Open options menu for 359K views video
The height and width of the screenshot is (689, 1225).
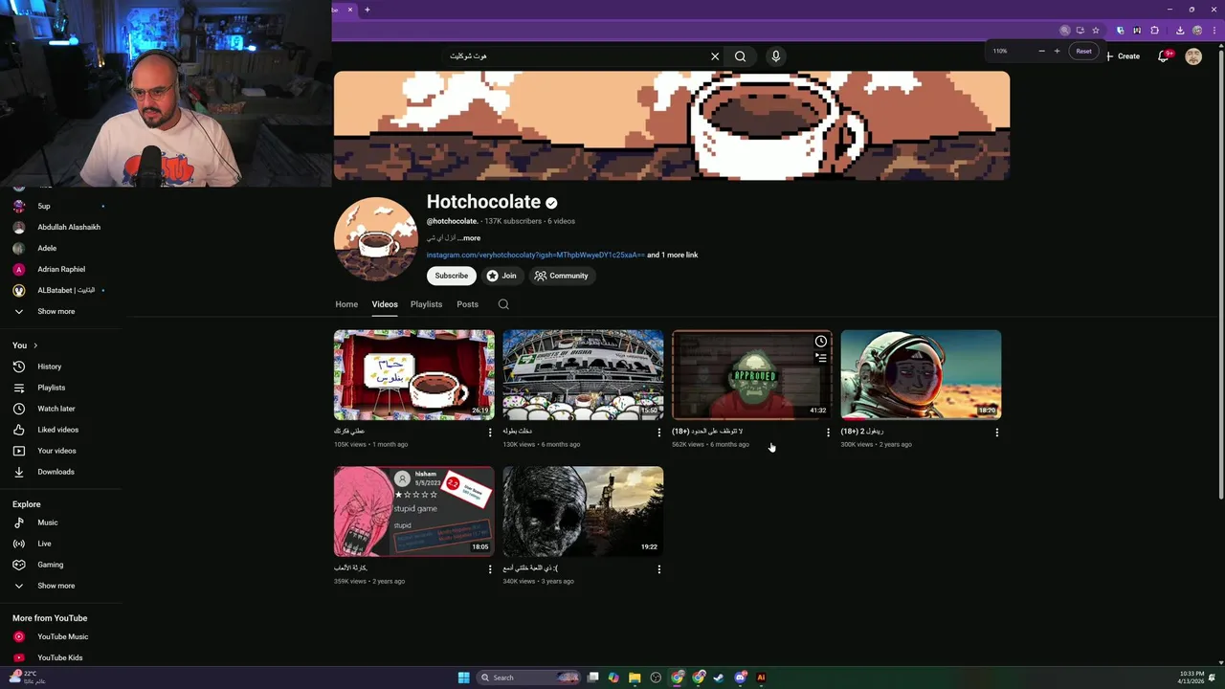(490, 569)
